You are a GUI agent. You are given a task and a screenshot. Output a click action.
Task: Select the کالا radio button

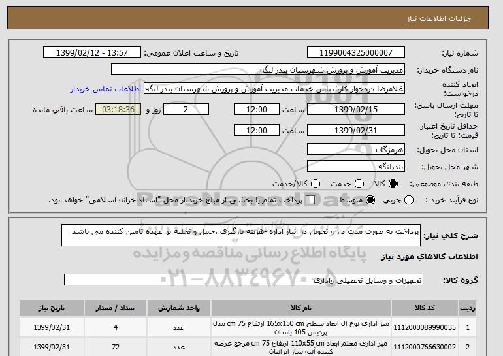[x=393, y=184]
